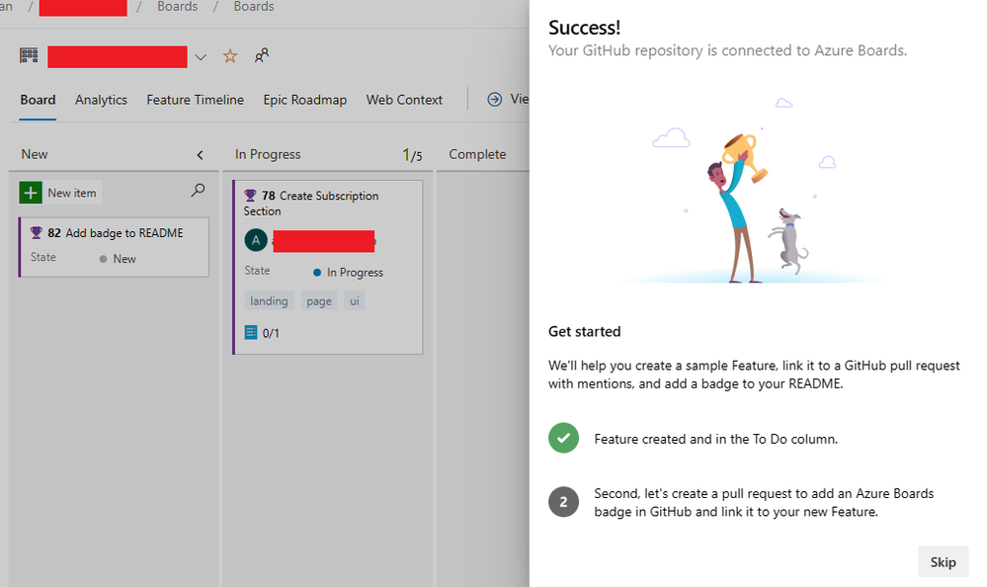The image size is (987, 587).
Task: Open the Epic Roadmap tab
Action: click(304, 100)
